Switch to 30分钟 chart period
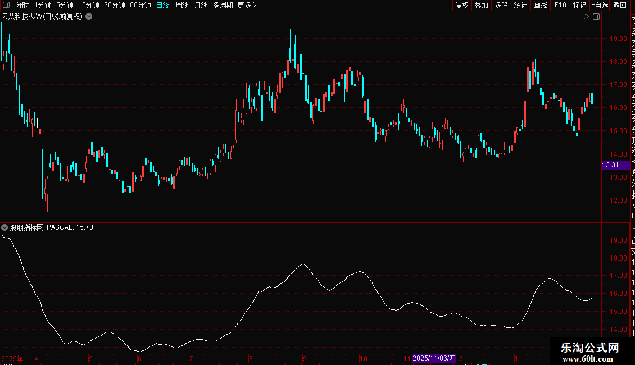Image resolution: width=635 pixels, height=365 pixels. click(115, 5)
